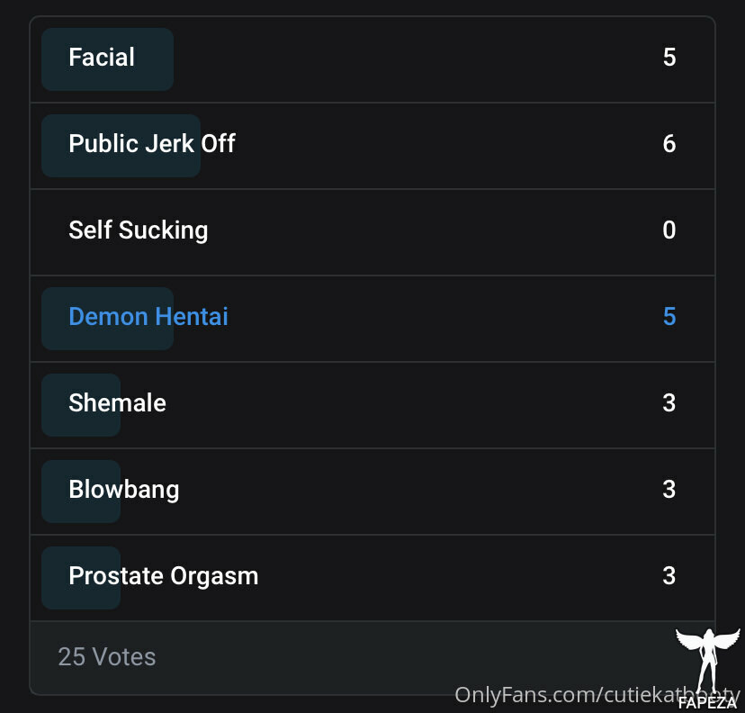745x713 pixels.
Task: Click the winged figure watermark logo
Action: [708, 662]
